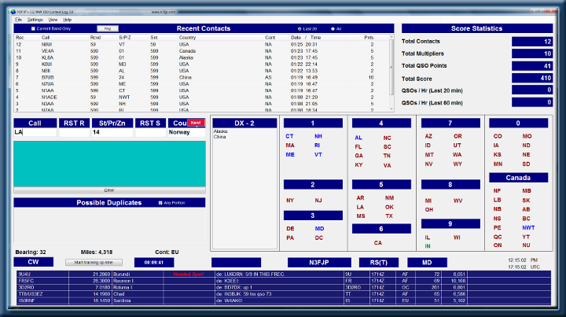Click the RS(T) button
The image size is (566, 317).
(x=374, y=262)
